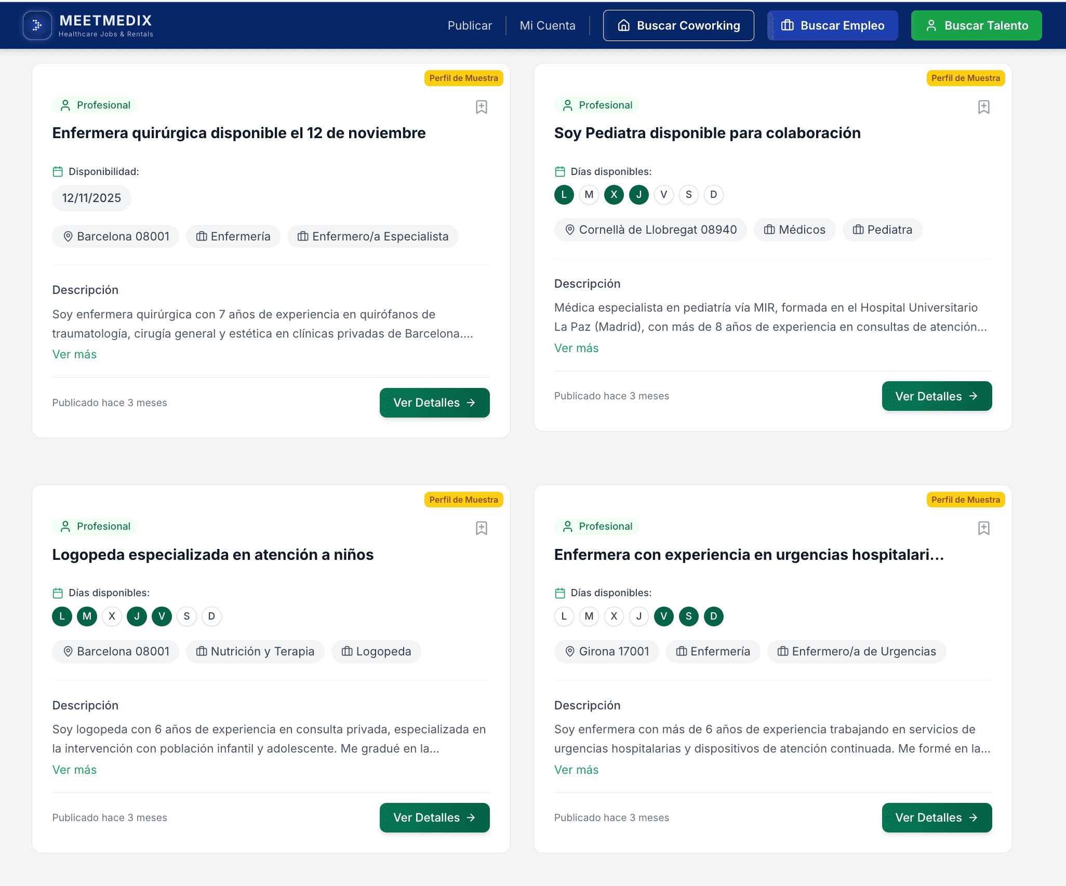Bookmark the pediatrician profile
This screenshot has height=886, width=1066.
pyautogui.click(x=983, y=107)
